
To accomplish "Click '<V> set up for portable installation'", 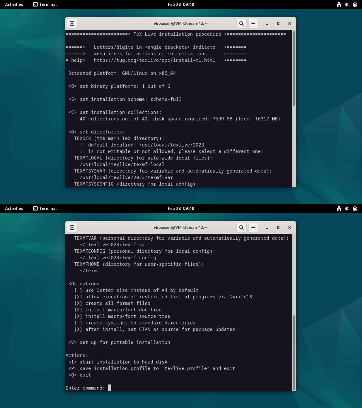I will pos(119,342).
